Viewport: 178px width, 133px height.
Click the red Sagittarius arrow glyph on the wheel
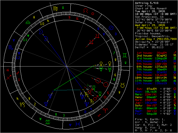point(9,78)
